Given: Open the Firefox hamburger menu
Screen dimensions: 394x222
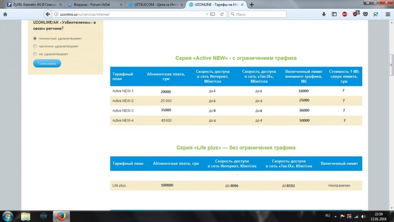Looking at the screenshot, I should coord(388,14).
